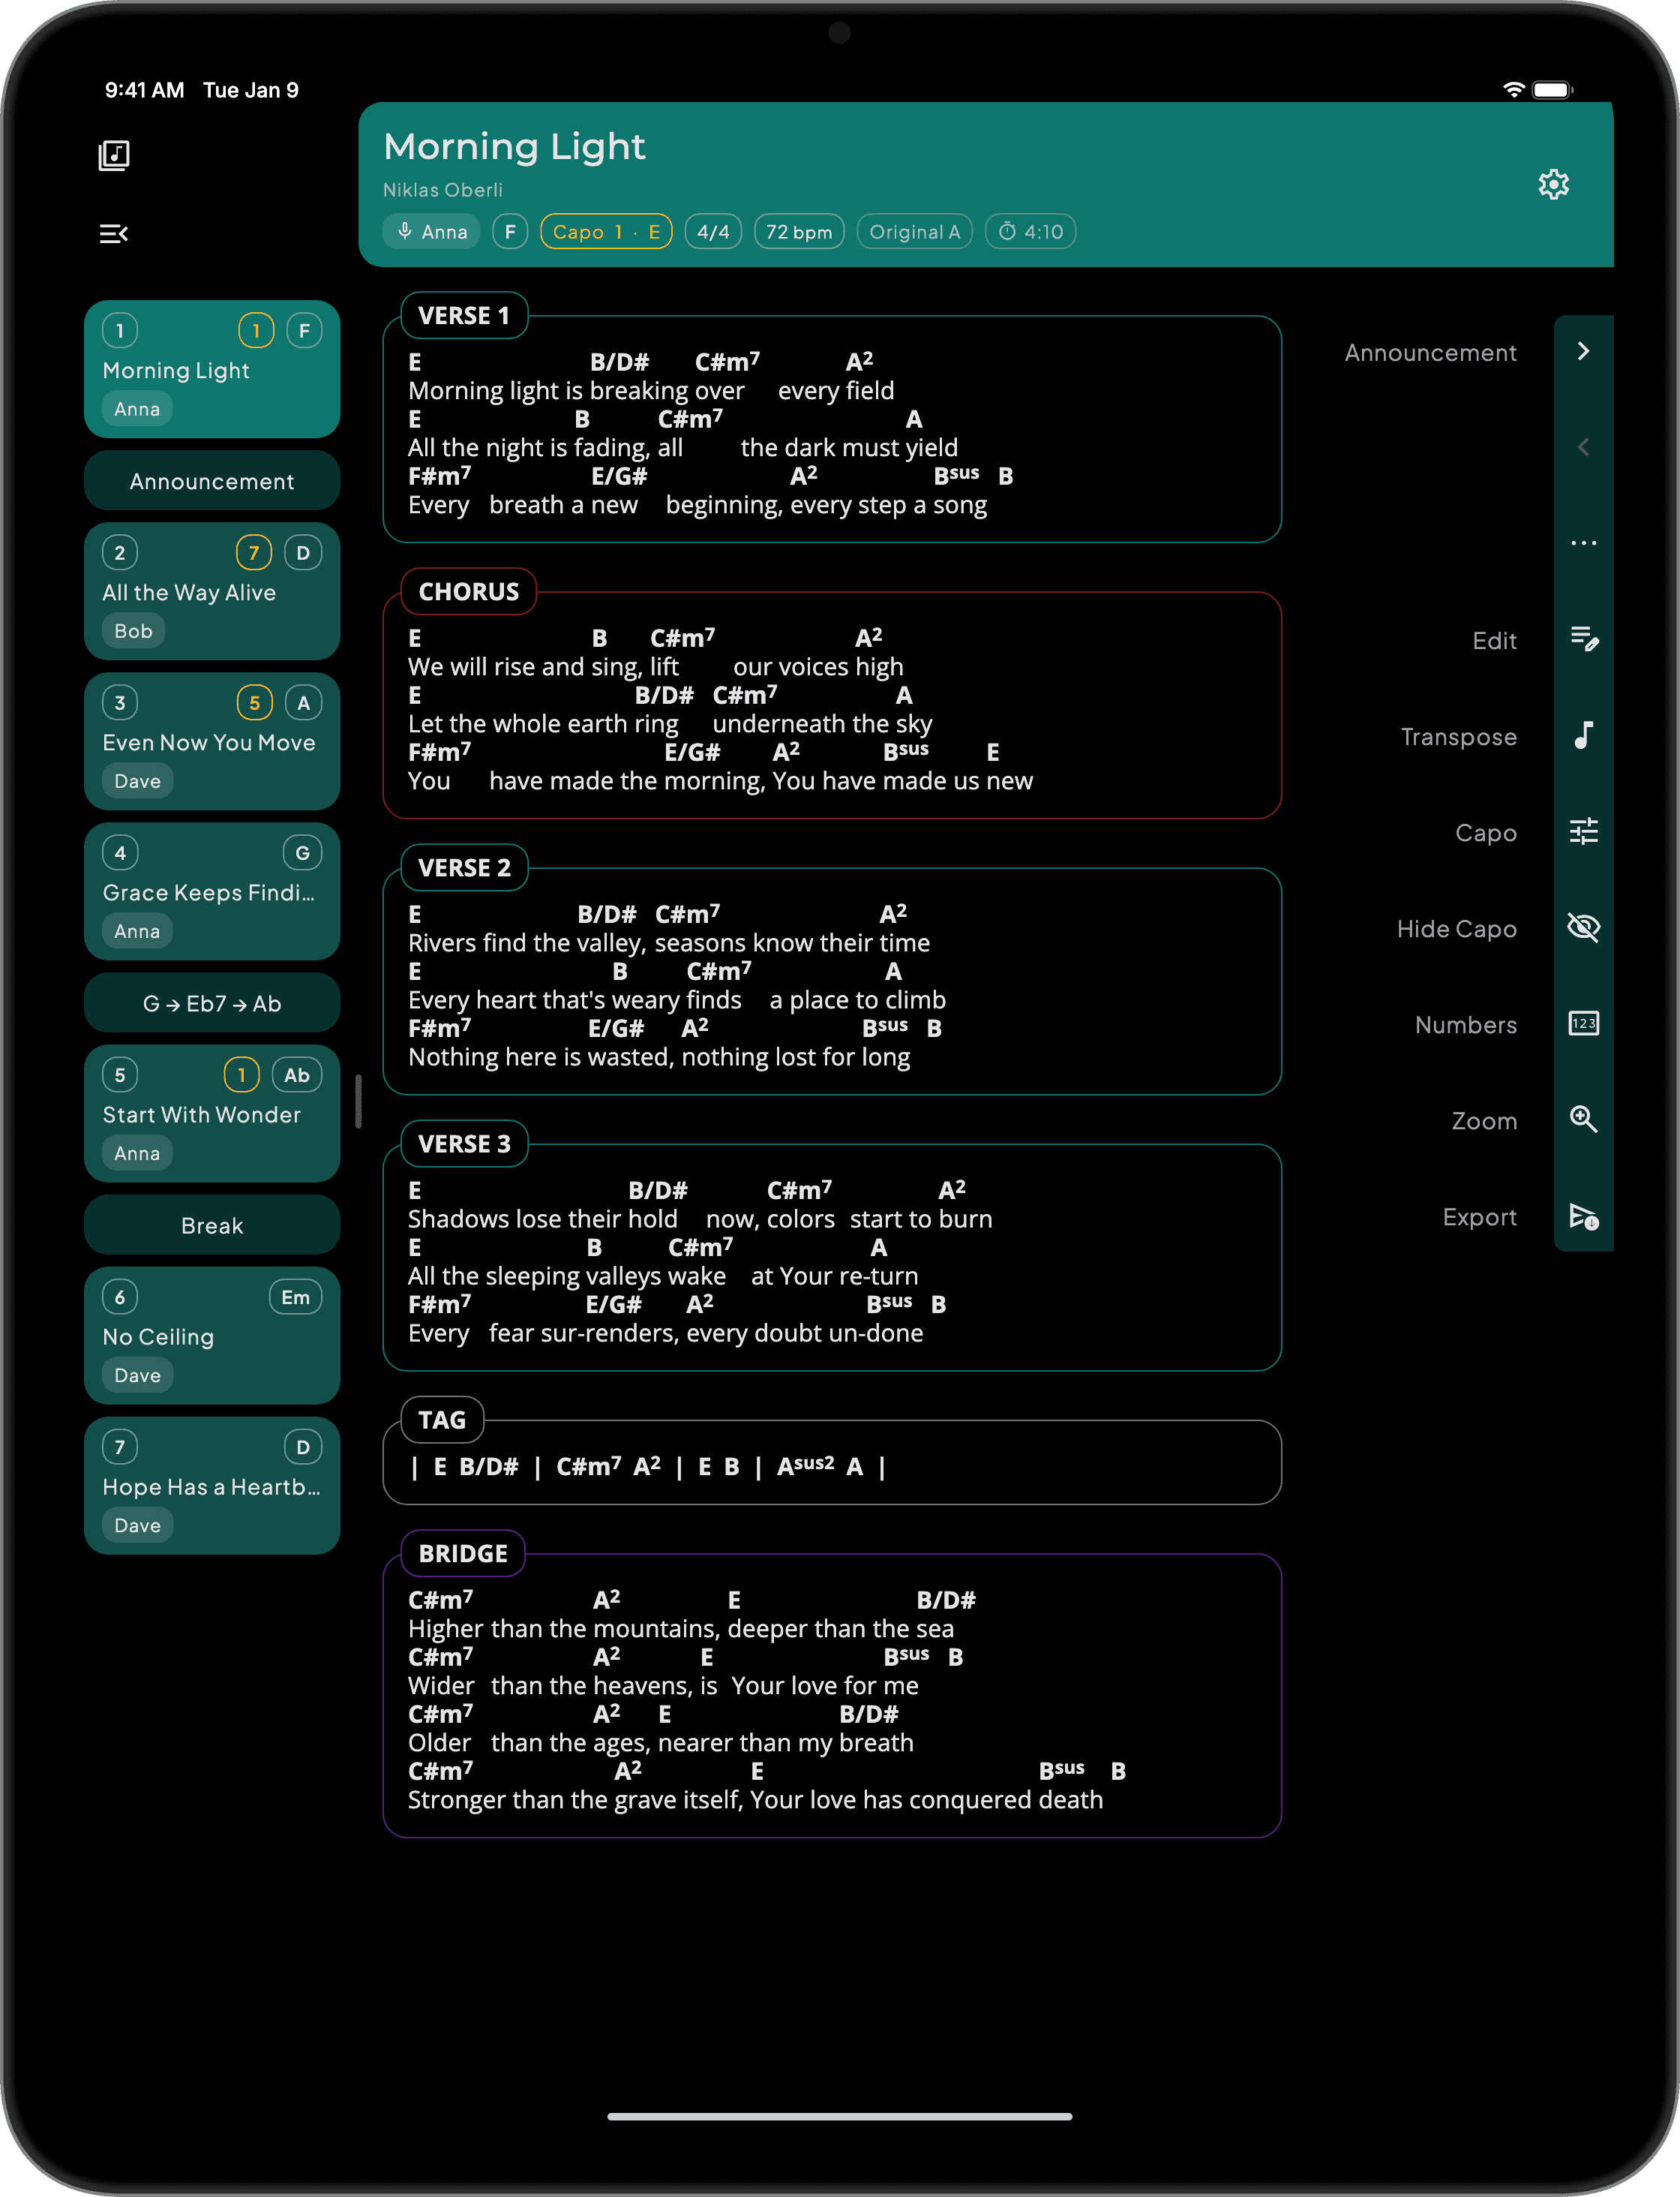Viewport: 1680px width, 2197px height.
Task: Grab the sidebar resize handle
Action: [x=358, y=1101]
